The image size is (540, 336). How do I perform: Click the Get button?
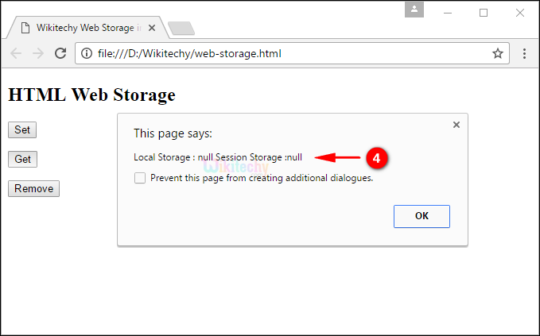pyautogui.click(x=22, y=160)
